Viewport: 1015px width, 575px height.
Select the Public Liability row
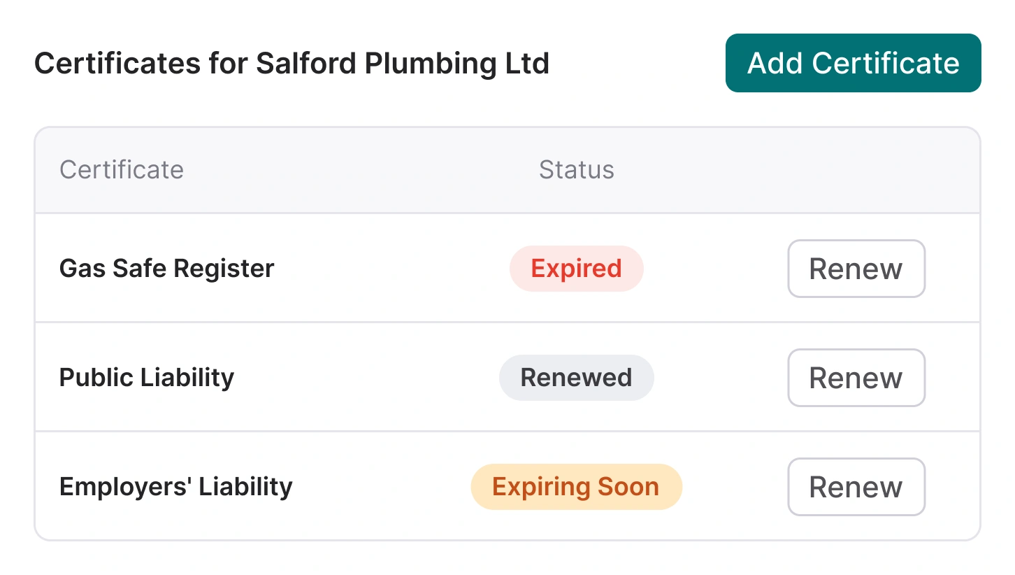click(x=419, y=378)
